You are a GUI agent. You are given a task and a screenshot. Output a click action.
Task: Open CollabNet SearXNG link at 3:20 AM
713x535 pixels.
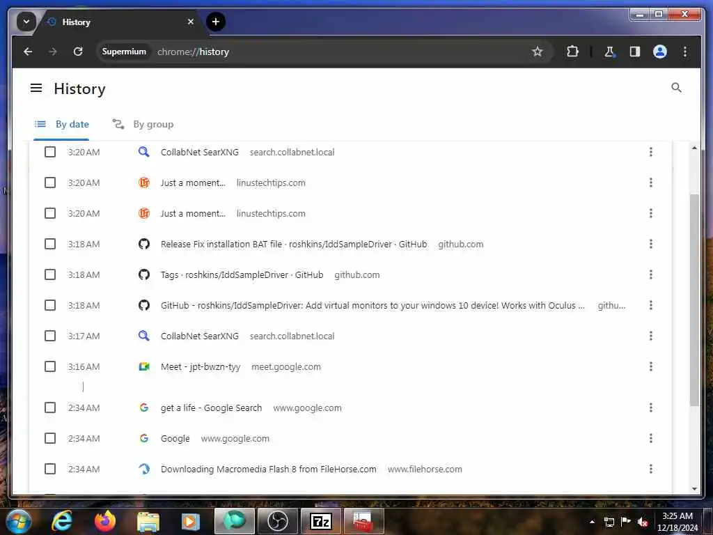pos(200,152)
